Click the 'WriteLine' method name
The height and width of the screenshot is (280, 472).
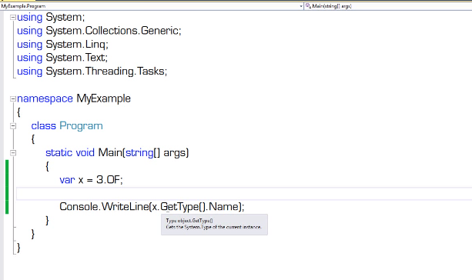pyautogui.click(x=126, y=207)
